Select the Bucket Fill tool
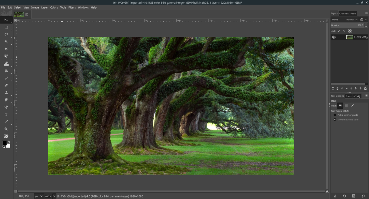 point(6,71)
